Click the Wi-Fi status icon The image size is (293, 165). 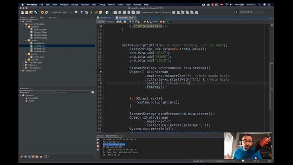[x=227, y=5]
